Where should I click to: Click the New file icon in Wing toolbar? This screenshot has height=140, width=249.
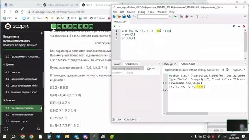pyautogui.click(x=114, y=16)
